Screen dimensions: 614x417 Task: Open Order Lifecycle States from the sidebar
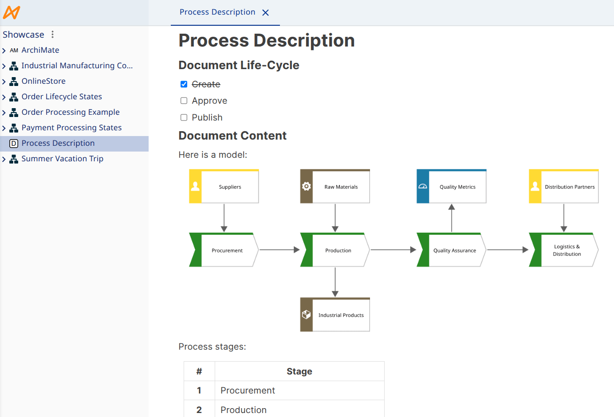62,97
